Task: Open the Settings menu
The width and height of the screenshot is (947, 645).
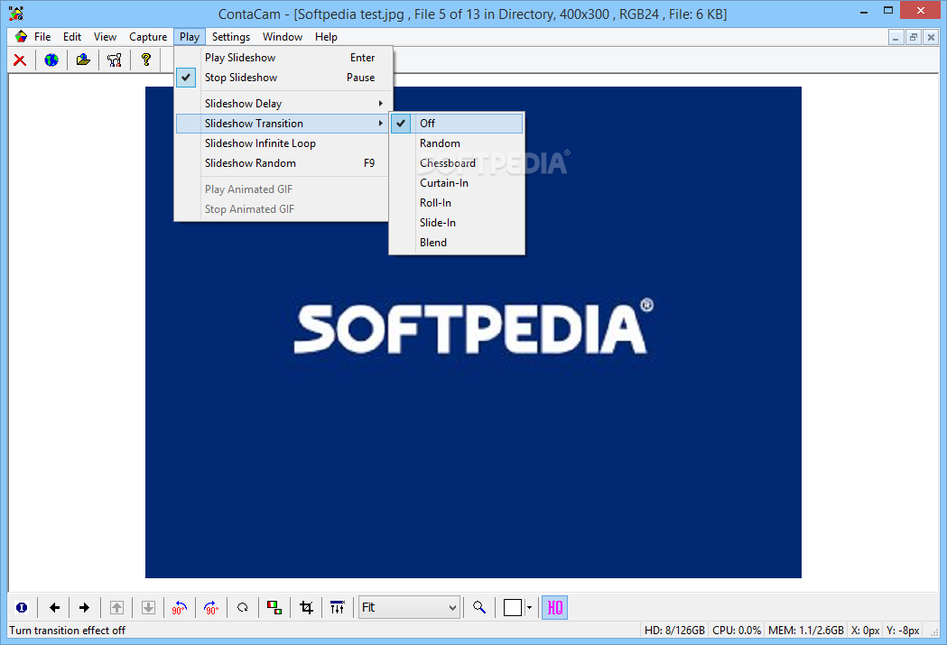Action: 231,37
